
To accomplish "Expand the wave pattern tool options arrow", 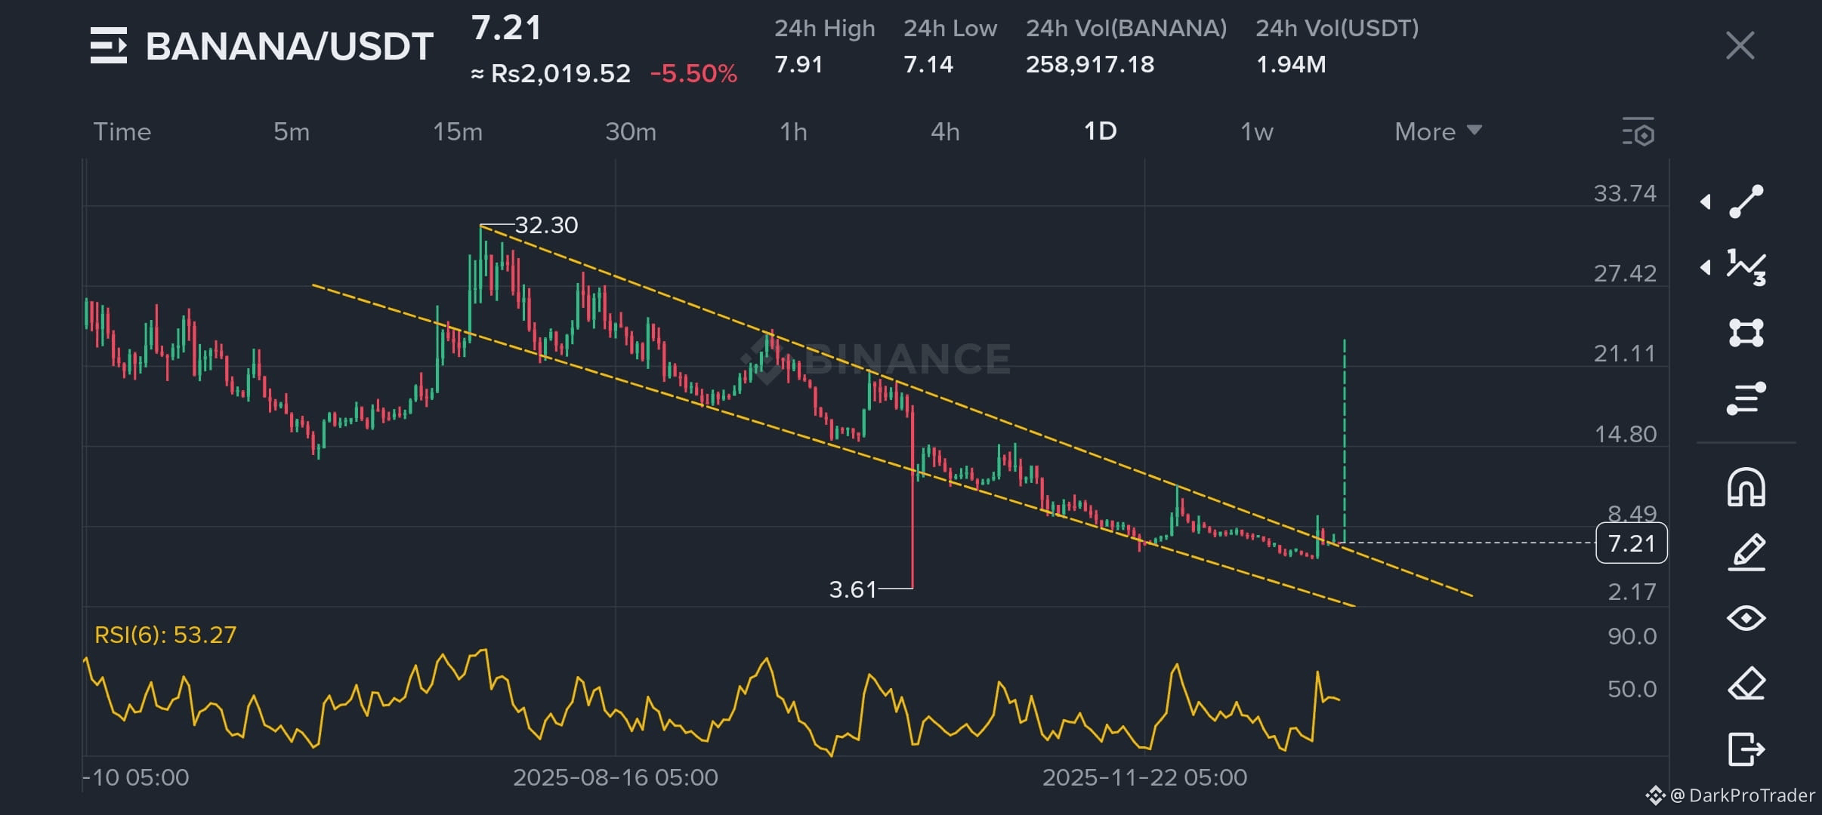I will coord(1705,267).
